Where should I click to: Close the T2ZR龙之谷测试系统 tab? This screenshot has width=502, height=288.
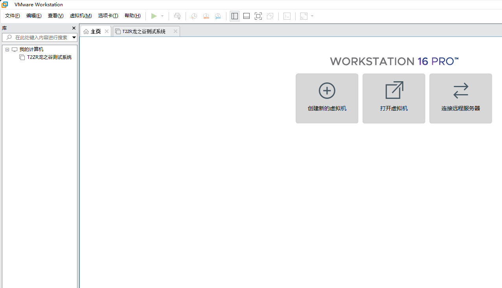click(x=175, y=31)
